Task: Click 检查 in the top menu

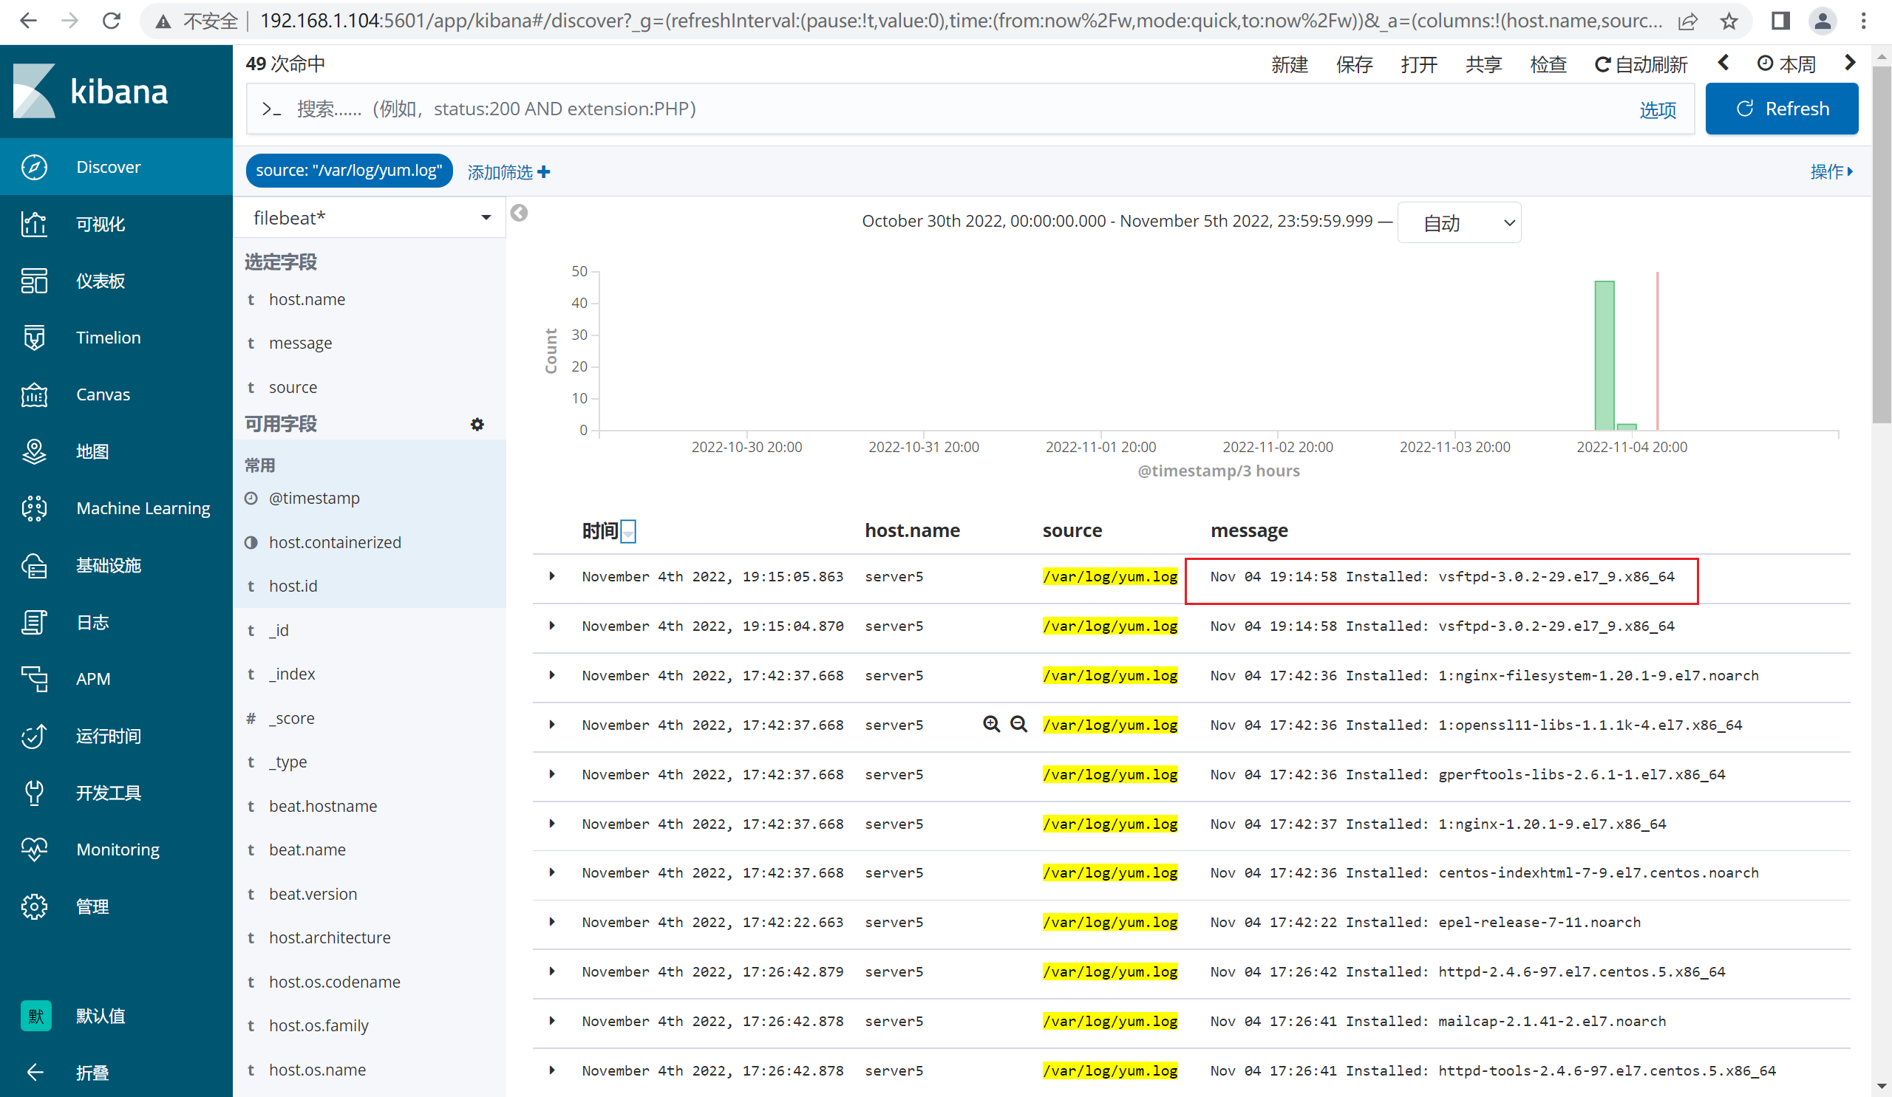Action: click(1548, 64)
